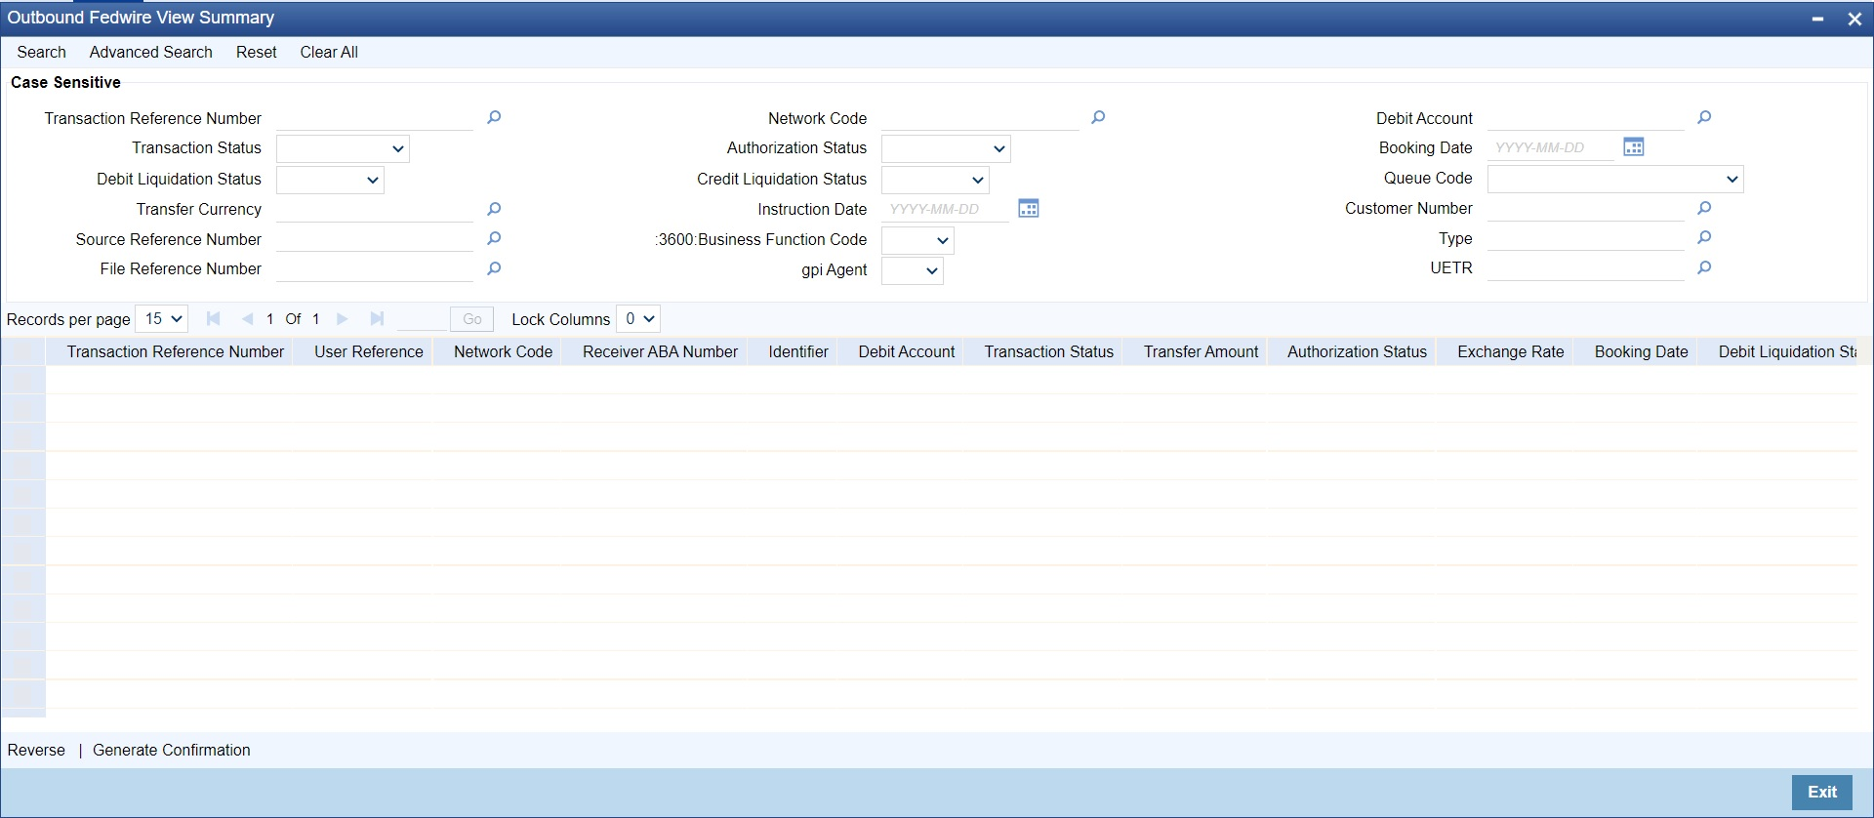Open lookup for UETR field
This screenshot has width=1874, height=818.
point(1704,267)
